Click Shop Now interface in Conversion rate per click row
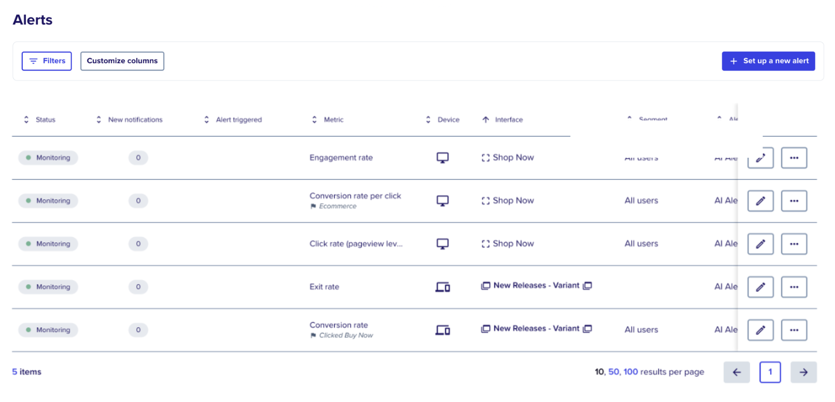This screenshot has width=835, height=402. 513,201
